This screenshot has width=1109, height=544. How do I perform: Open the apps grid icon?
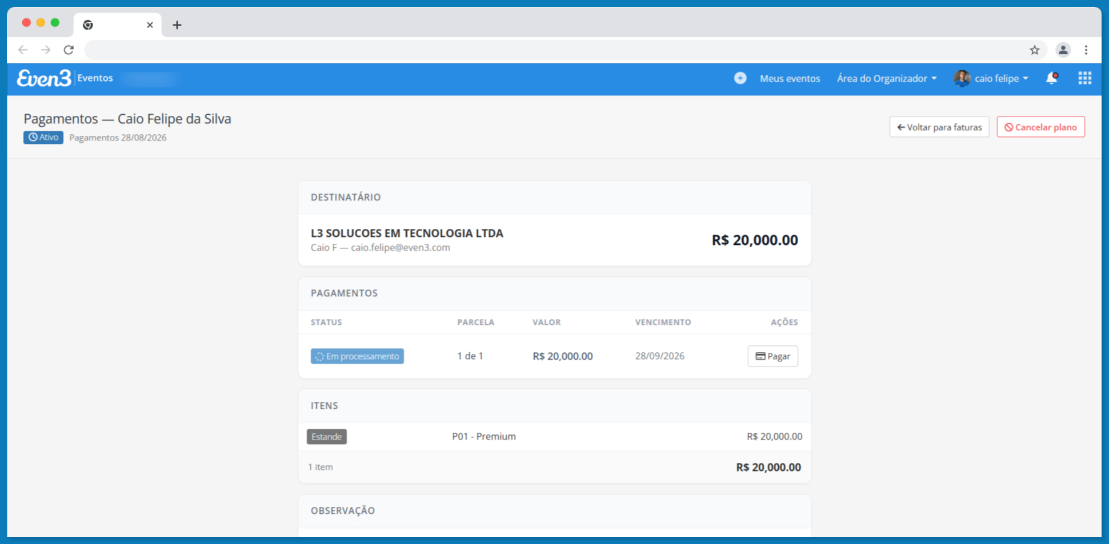point(1084,78)
